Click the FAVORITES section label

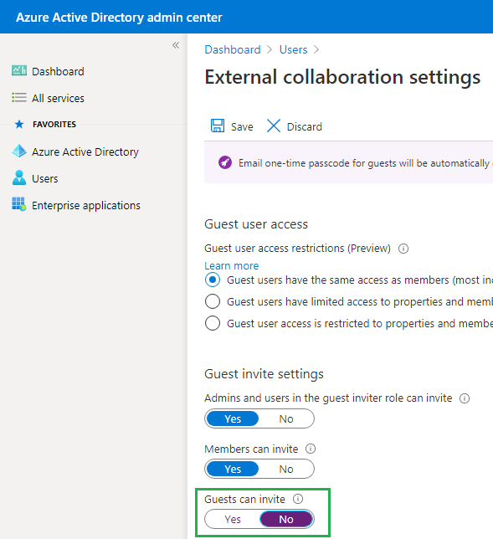point(54,124)
